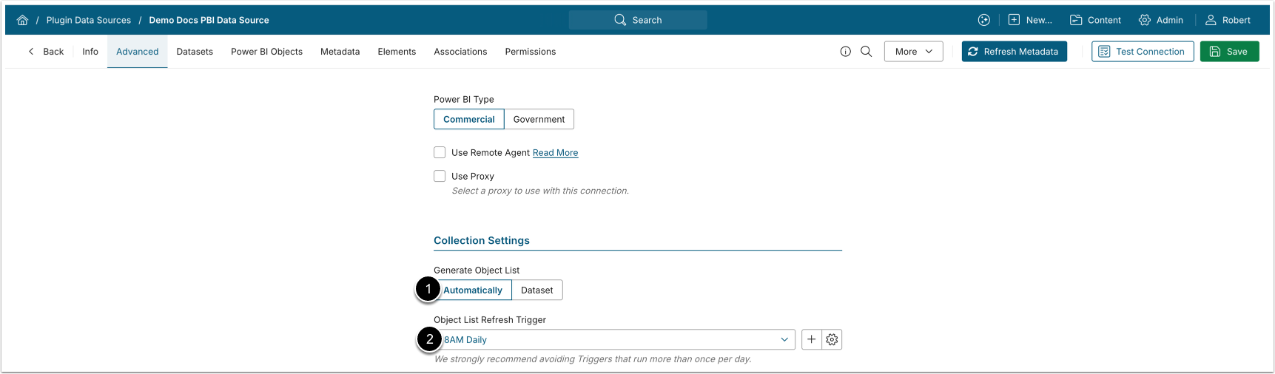Screen dimensions: 1275x374
Task: Set Generate Object List to Dataset
Action: (536, 290)
